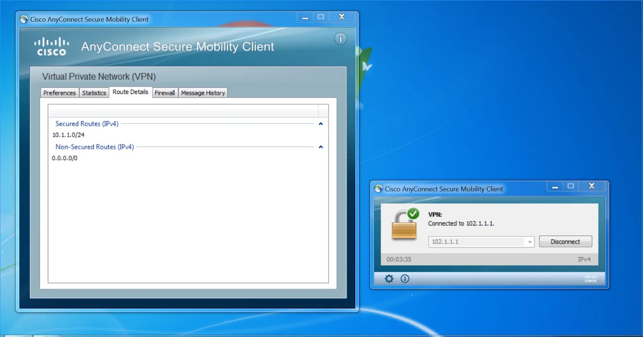Image resolution: width=643 pixels, height=337 pixels.
Task: Open the info icon in the large AnyConnect window
Action: pos(340,39)
